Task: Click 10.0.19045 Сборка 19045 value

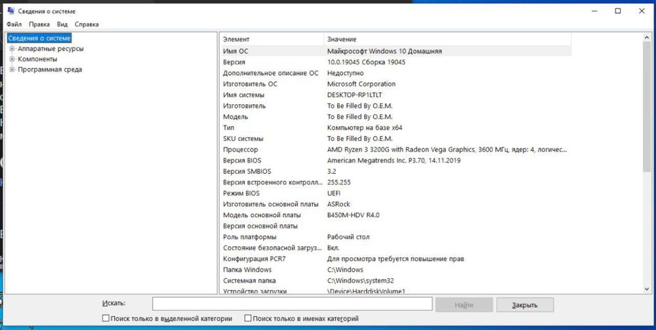Action: 366,62
